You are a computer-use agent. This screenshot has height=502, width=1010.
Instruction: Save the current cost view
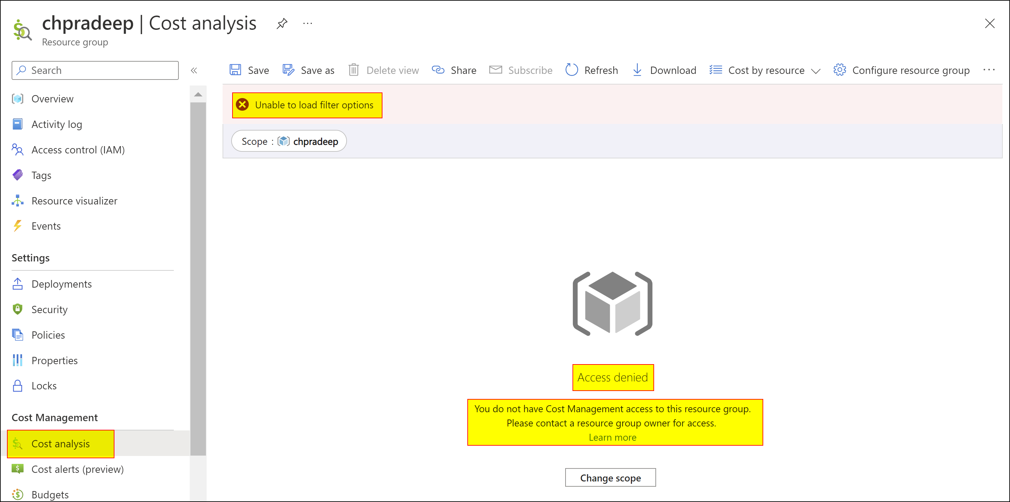248,70
